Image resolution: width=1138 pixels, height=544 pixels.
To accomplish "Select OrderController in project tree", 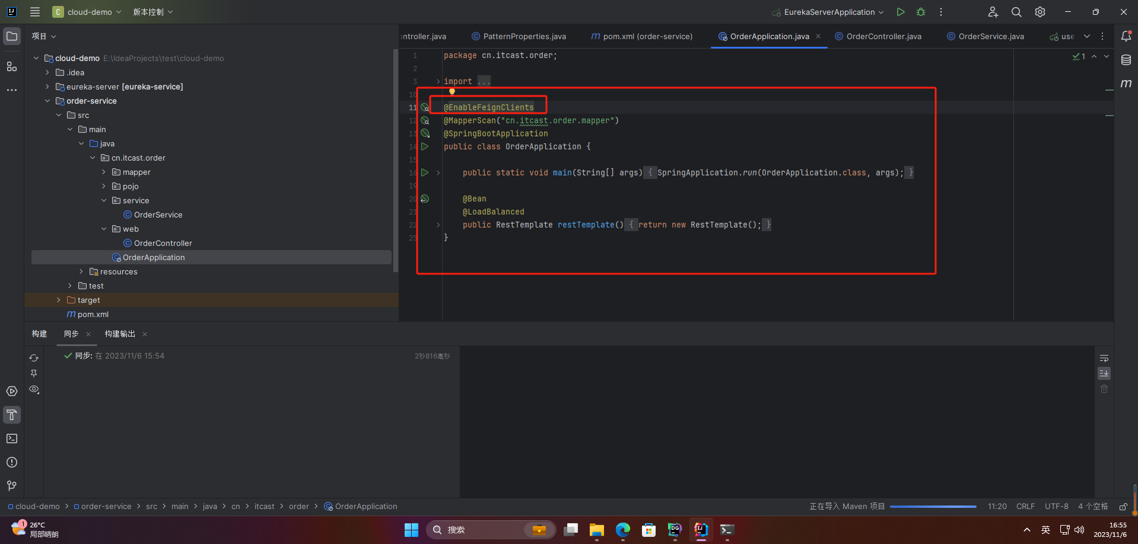I will click(163, 243).
